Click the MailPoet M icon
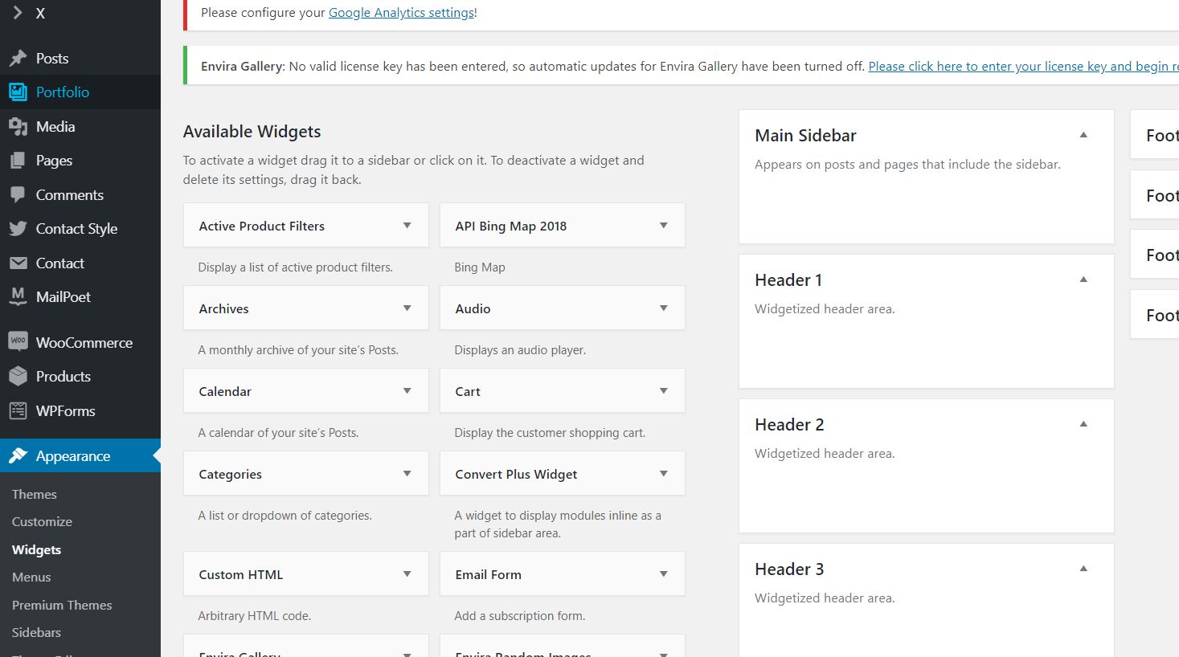Viewport: 1179px width, 657px height. pyautogui.click(x=18, y=297)
